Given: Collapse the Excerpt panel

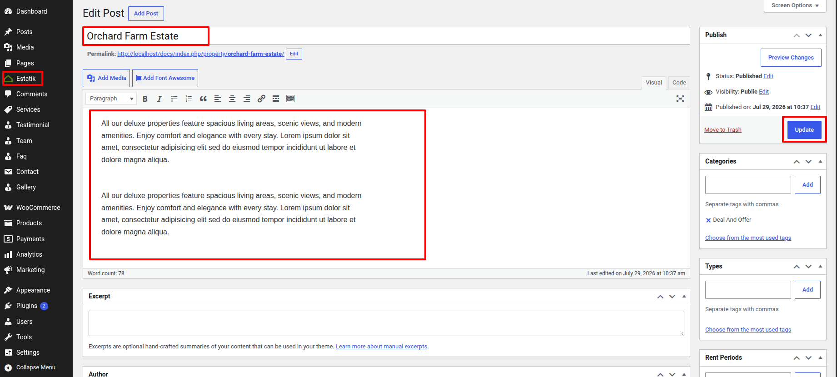Looking at the screenshot, I should pos(684,296).
